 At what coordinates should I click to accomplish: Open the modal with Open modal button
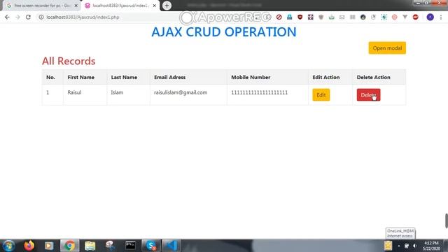(x=387, y=48)
